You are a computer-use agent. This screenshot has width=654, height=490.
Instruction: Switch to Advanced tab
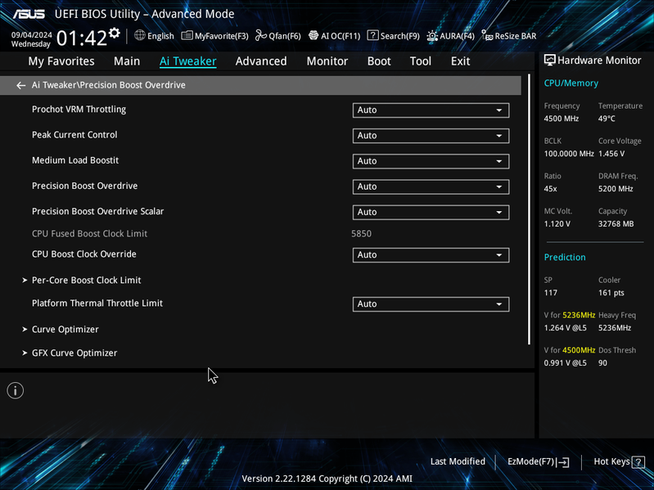click(261, 61)
